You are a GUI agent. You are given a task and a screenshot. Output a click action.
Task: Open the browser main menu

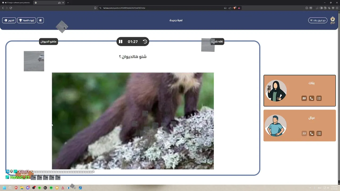pyautogui.click(x=337, y=8)
